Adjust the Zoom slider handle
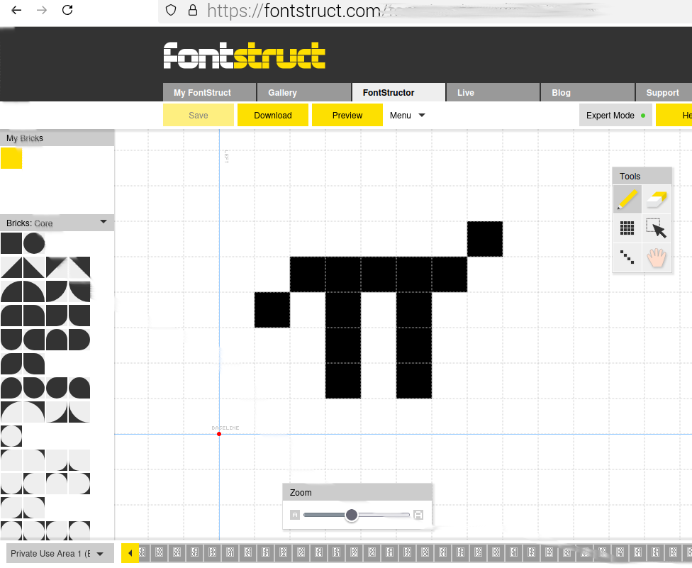 (351, 515)
